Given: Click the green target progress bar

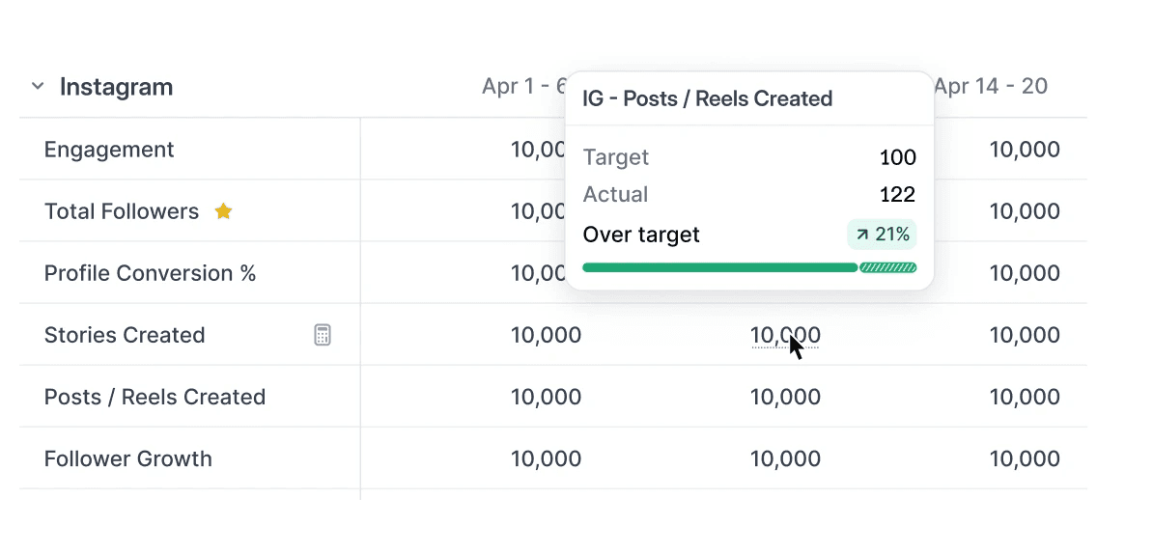Looking at the screenshot, I should 719,267.
